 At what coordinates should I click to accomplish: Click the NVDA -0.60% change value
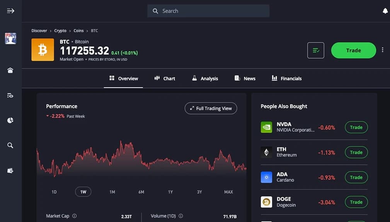click(x=327, y=128)
